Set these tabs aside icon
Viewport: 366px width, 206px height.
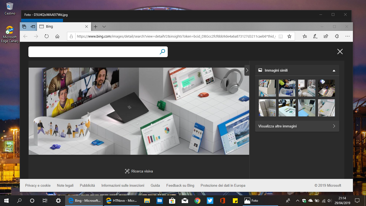pos(33,27)
